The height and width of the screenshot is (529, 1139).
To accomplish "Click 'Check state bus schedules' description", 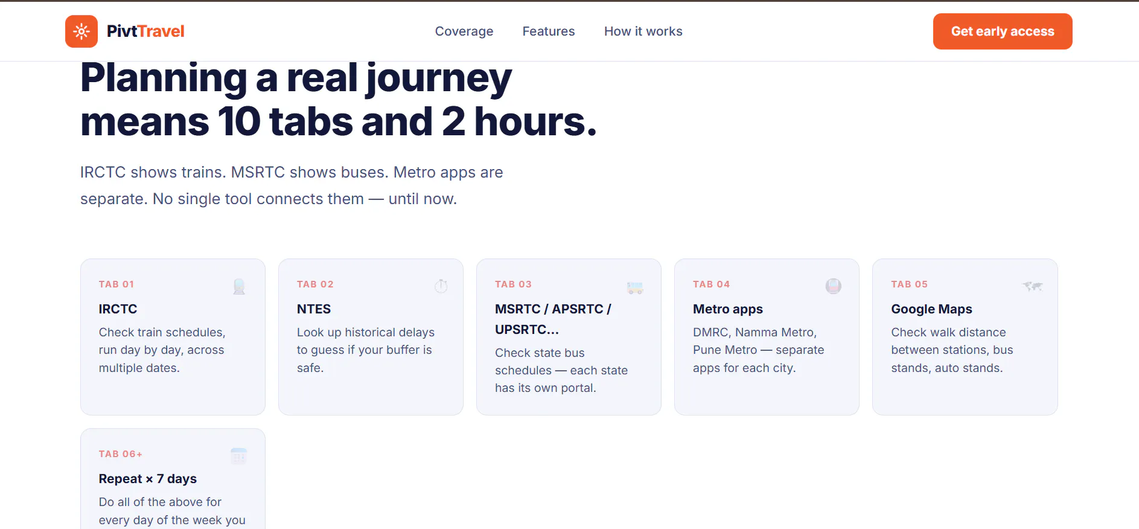I will (x=561, y=370).
